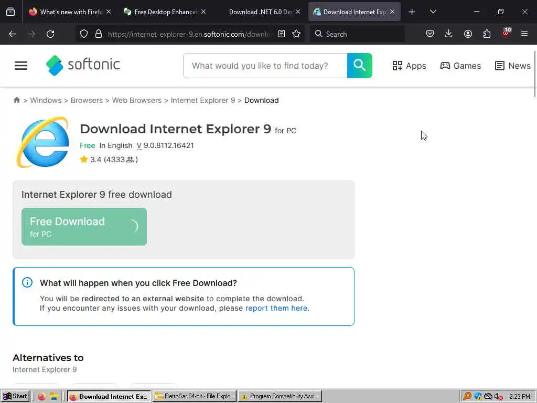This screenshot has height=403, width=537.
Task: Open a new tab
Action: point(412,12)
